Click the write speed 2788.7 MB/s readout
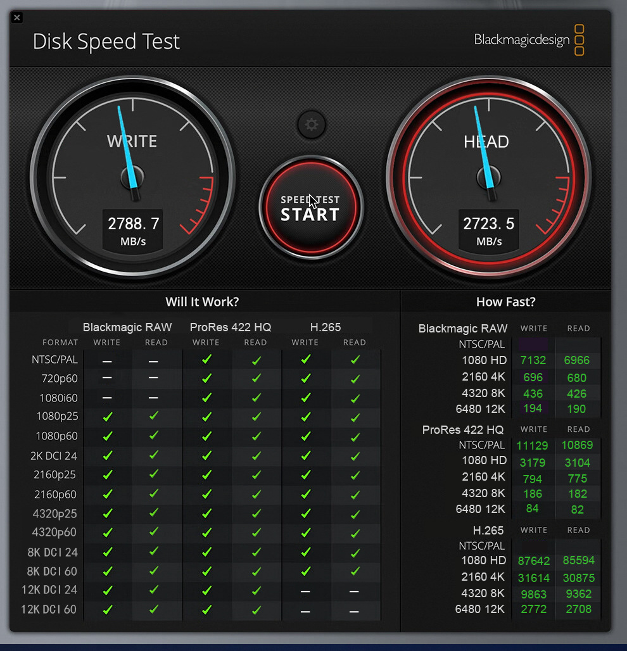627x651 pixels. tap(133, 231)
